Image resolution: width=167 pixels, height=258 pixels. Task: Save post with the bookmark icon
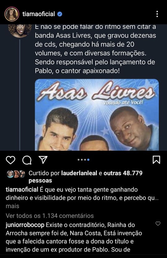click(156, 160)
